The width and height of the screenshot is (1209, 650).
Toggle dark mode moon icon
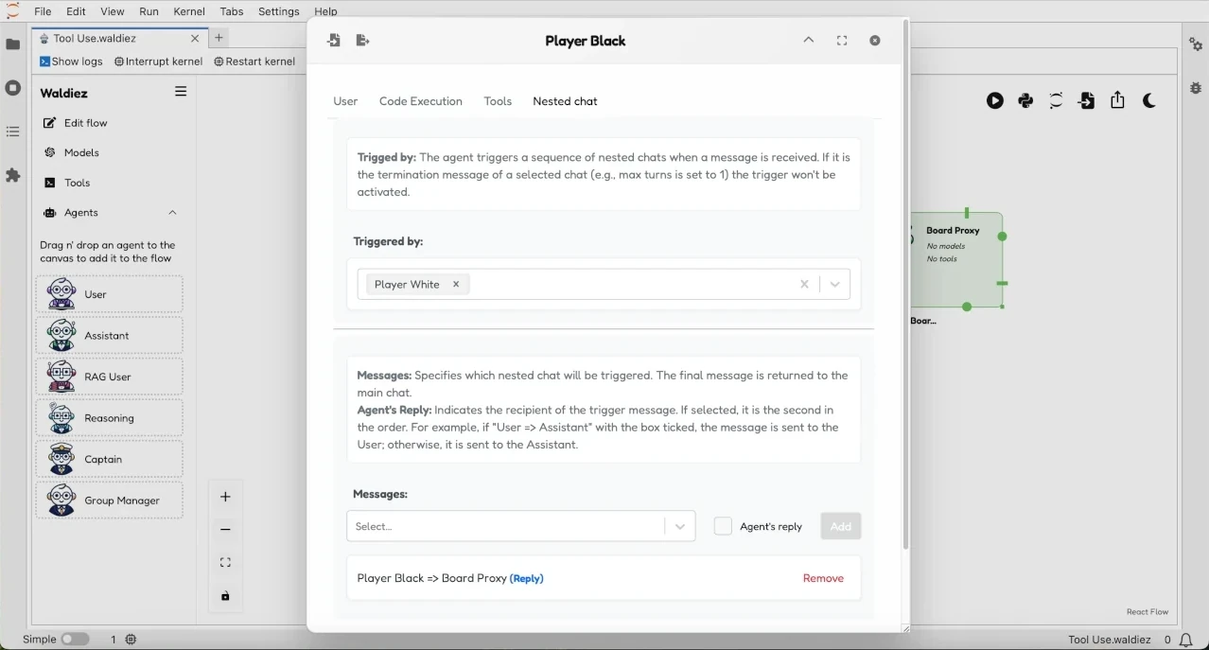(x=1149, y=101)
